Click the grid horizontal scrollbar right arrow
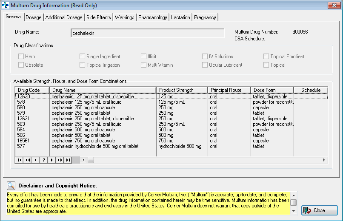The height and width of the screenshot is (221, 343). pyautogui.click(x=324, y=160)
